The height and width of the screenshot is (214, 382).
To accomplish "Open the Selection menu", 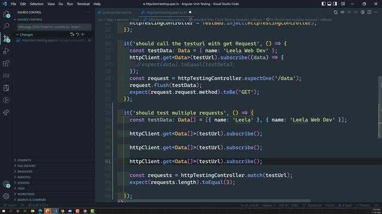I will 36,4.
